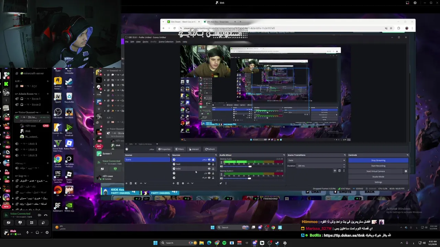This screenshot has width=440, height=247.
Task: Open source properties gear in OBS Sources
Action: [183, 183]
